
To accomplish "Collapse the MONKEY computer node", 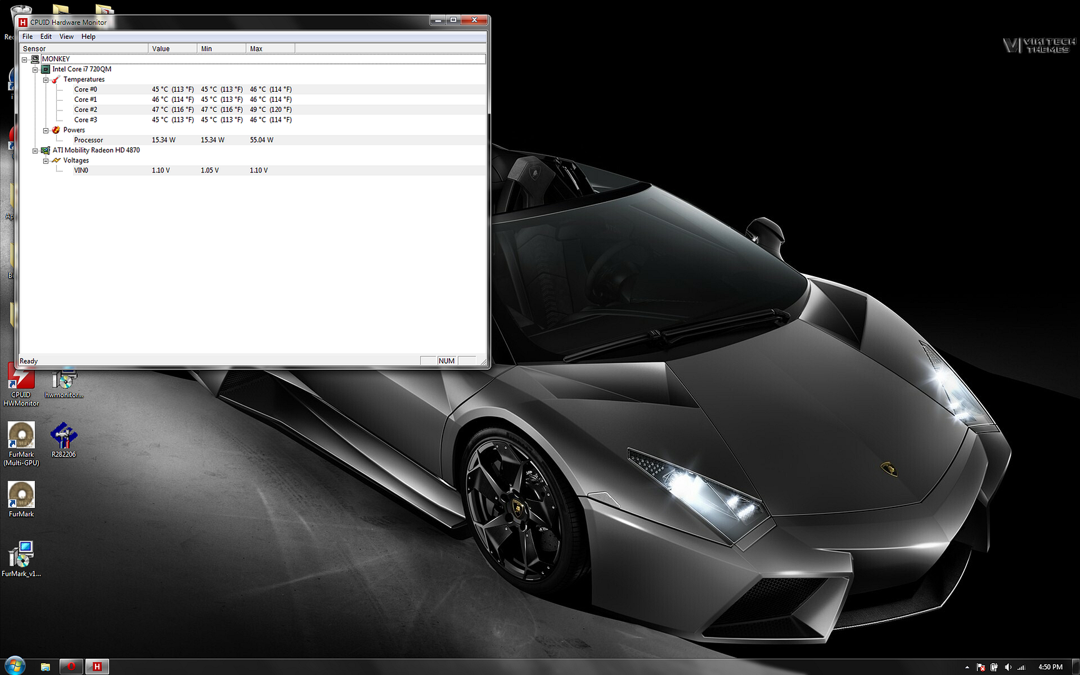I will pos(24,59).
